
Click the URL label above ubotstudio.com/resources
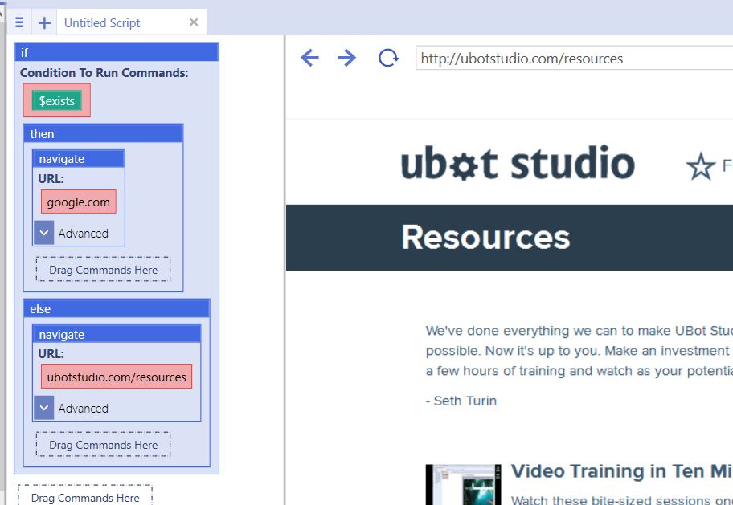51,353
